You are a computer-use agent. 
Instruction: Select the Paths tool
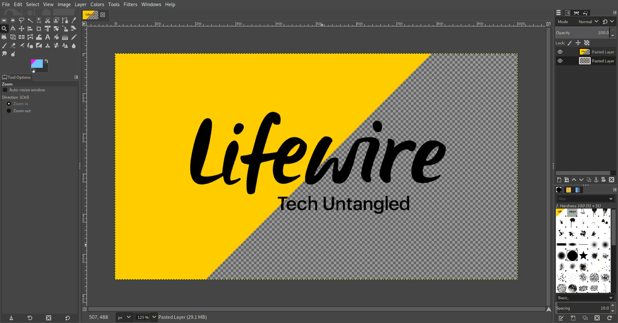(x=65, y=20)
